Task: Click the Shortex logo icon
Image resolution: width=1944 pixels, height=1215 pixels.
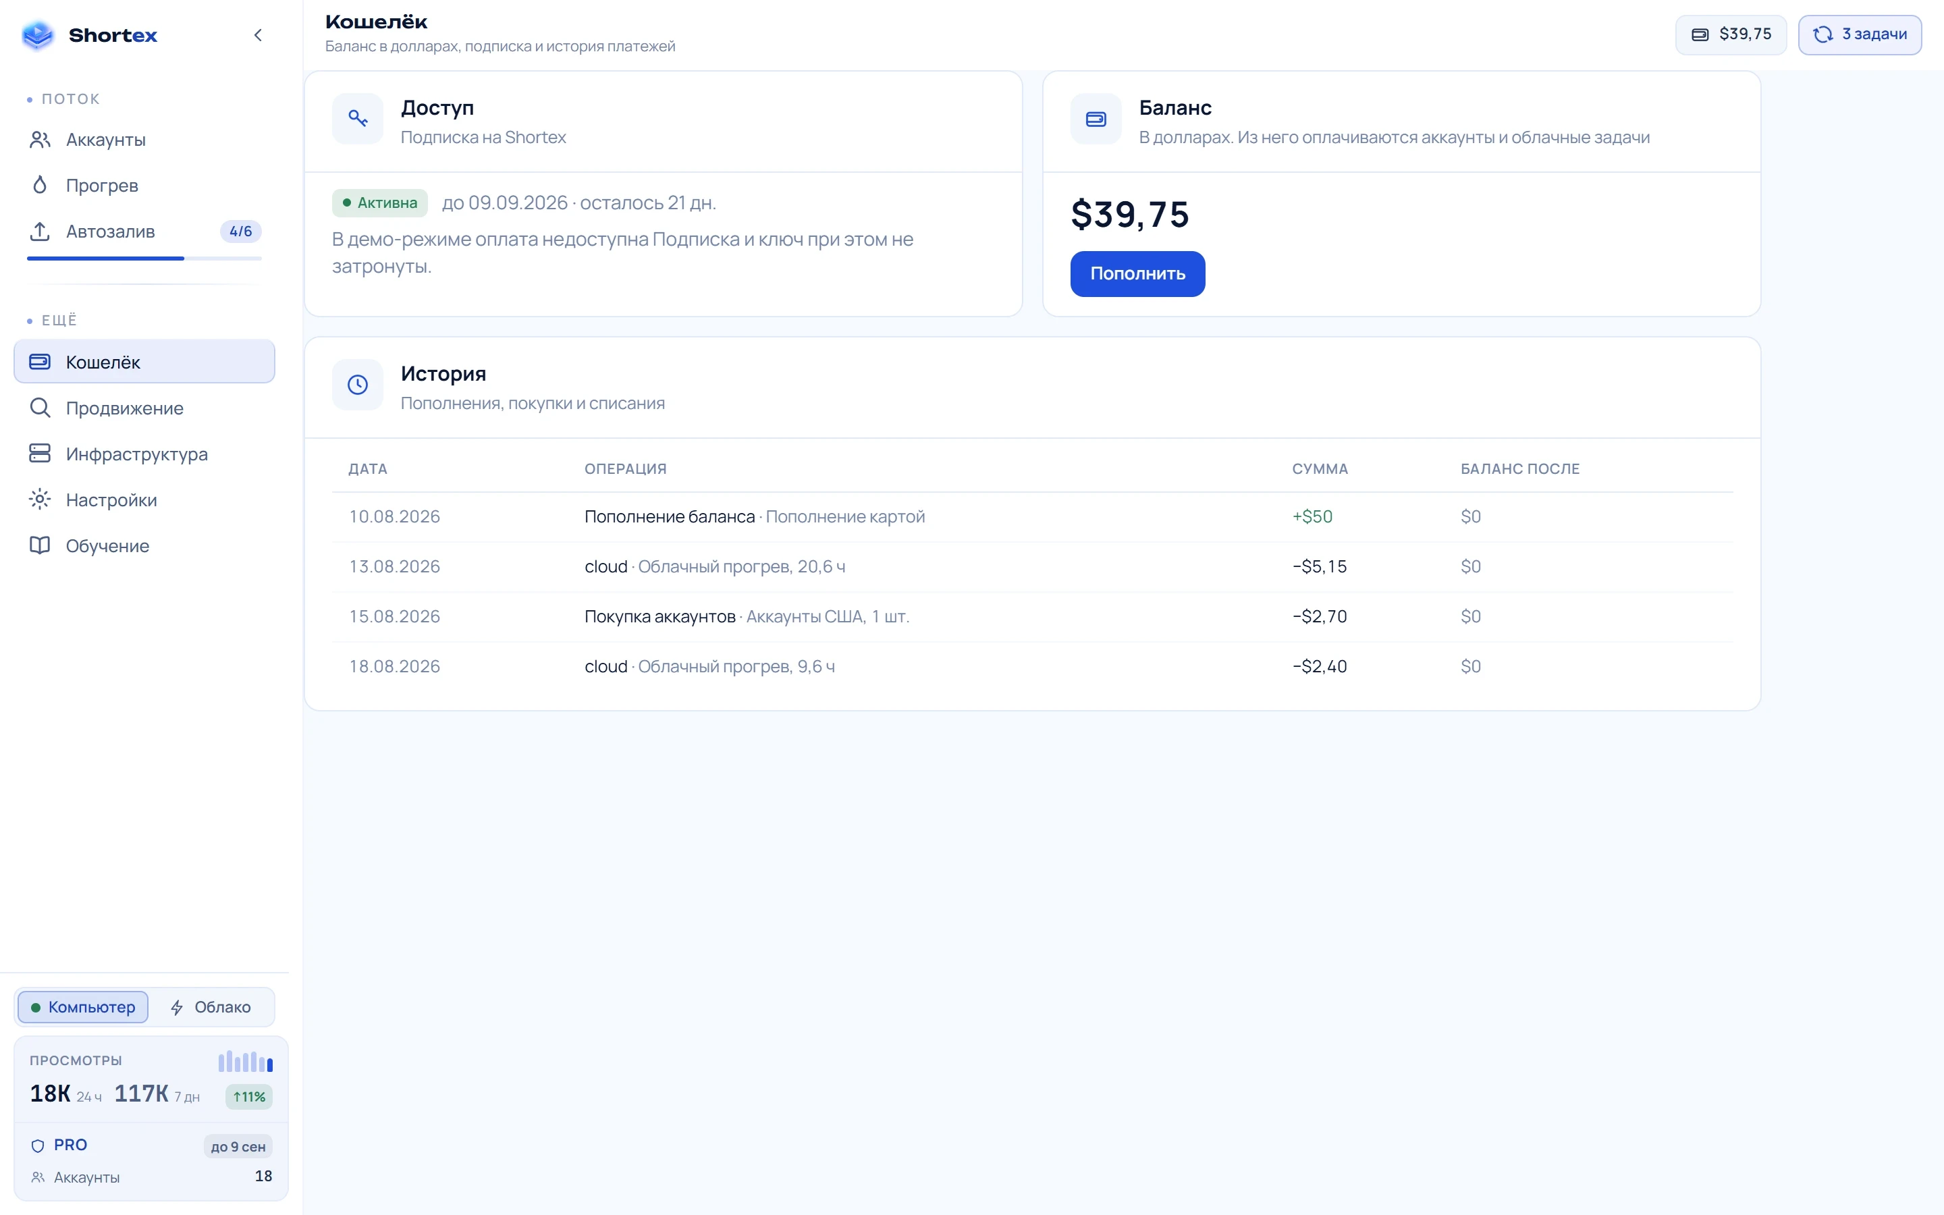Action: click(x=38, y=34)
